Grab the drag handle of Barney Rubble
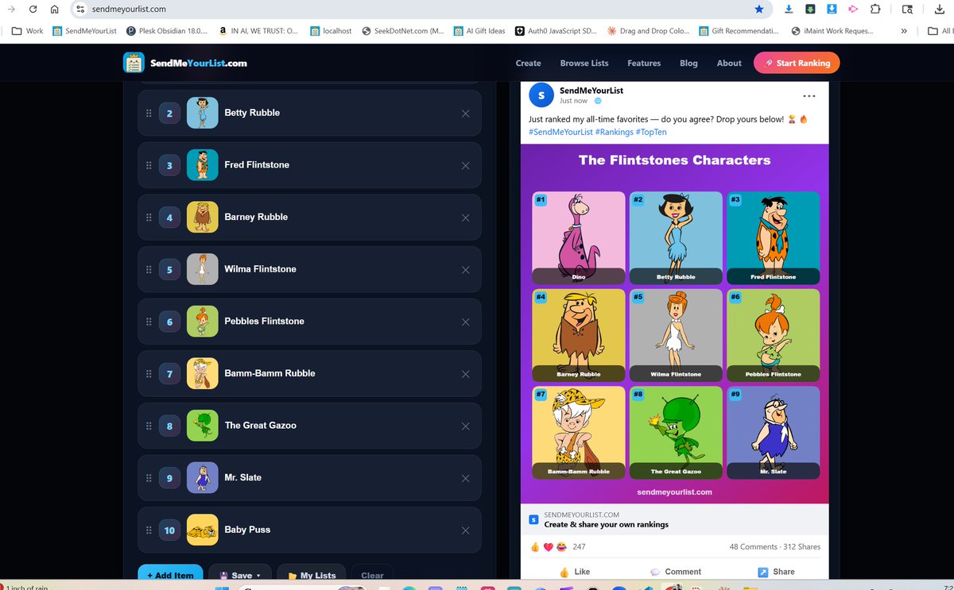 click(149, 218)
